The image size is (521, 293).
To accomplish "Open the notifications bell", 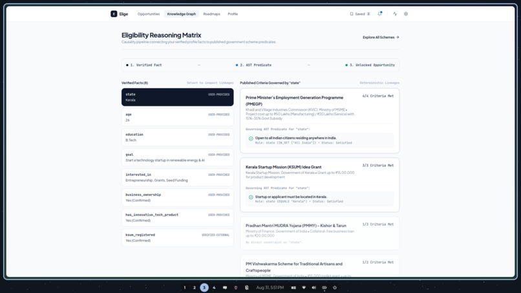I will 379,14.
